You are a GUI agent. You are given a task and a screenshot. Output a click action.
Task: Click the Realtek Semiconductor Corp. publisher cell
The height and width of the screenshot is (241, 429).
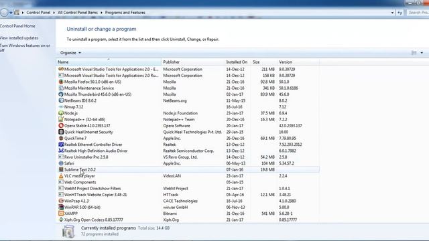(188, 151)
